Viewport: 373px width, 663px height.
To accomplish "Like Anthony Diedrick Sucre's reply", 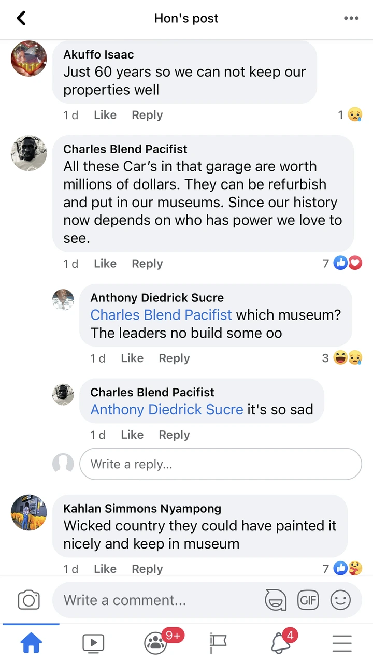I will pyautogui.click(x=132, y=358).
